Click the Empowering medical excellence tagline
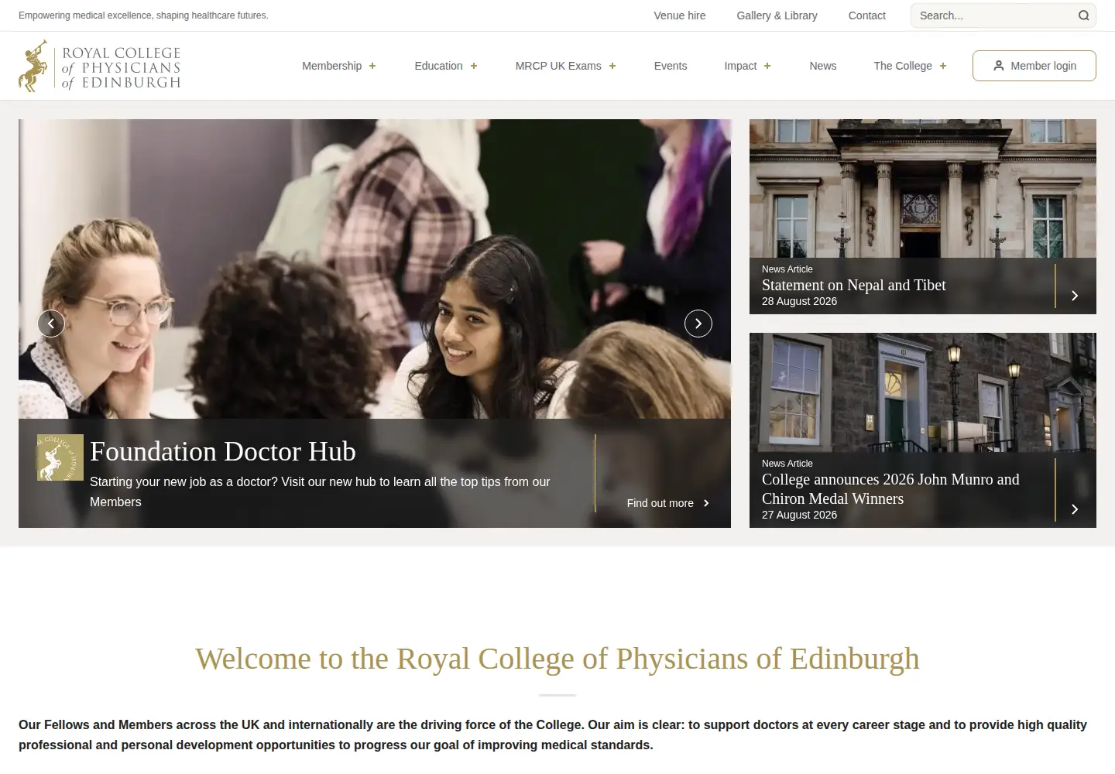This screenshot has width=1115, height=774. click(x=143, y=15)
